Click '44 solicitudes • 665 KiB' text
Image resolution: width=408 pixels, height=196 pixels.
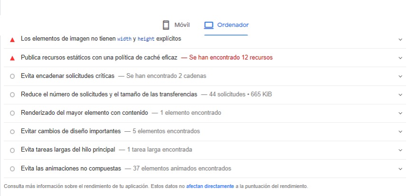coord(241,94)
